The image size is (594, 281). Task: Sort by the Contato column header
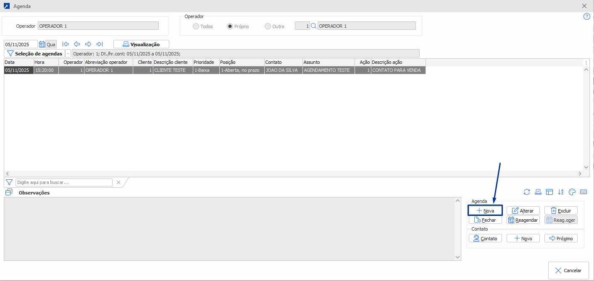284,62
